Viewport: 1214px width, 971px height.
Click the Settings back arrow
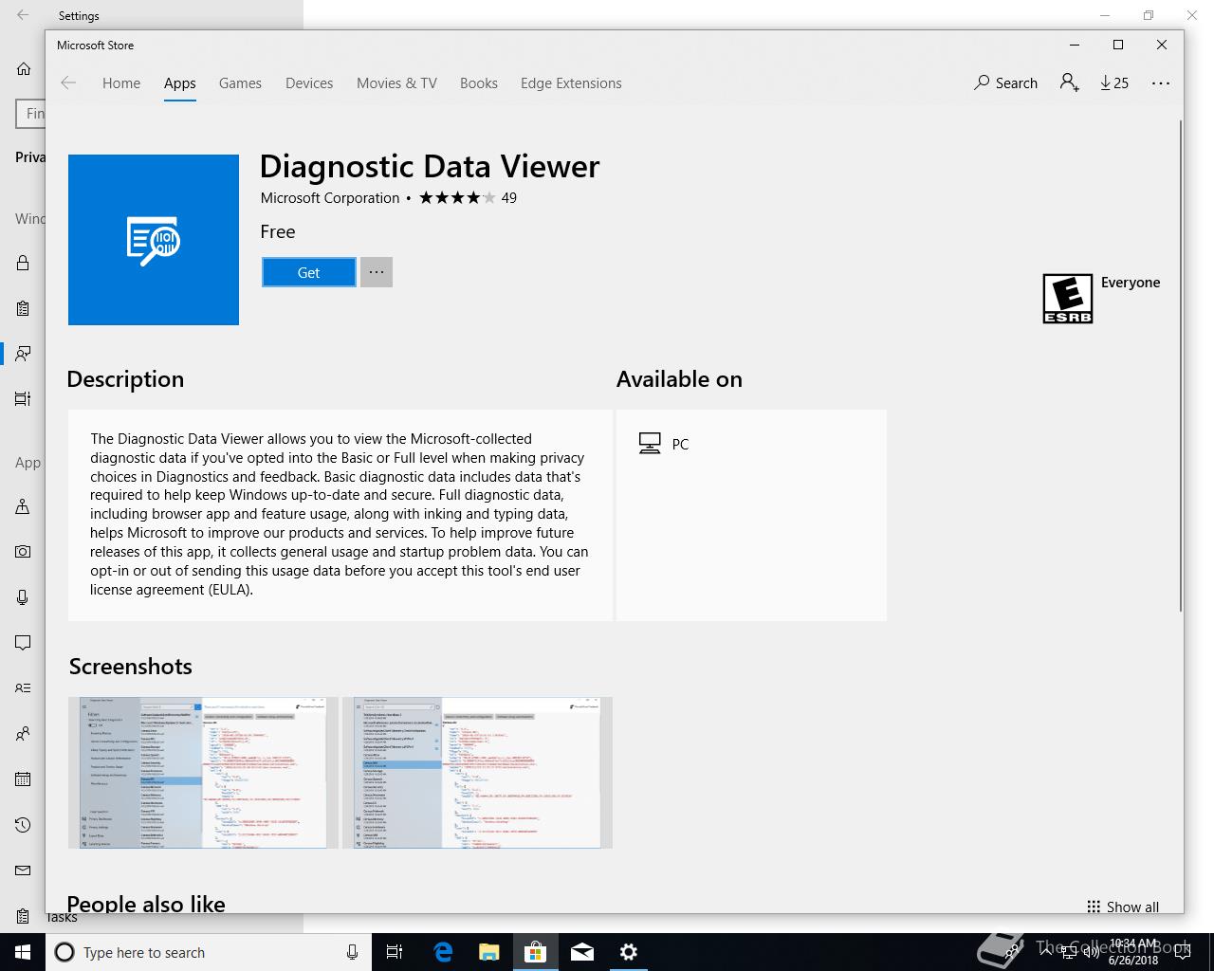(23, 15)
